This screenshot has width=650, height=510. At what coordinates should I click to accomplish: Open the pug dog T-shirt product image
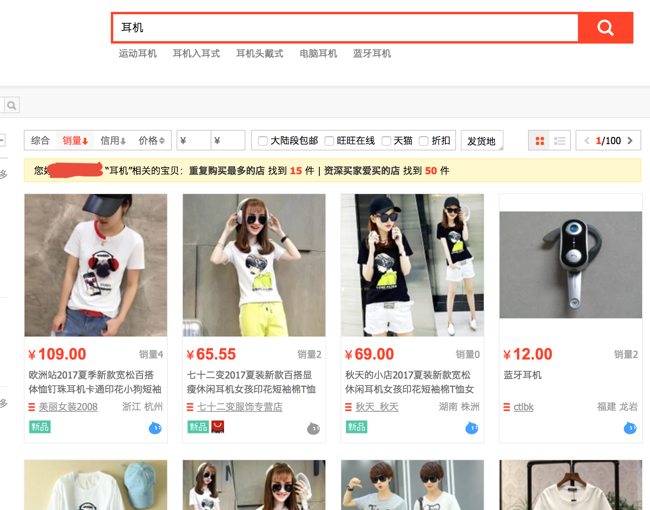coord(96,265)
